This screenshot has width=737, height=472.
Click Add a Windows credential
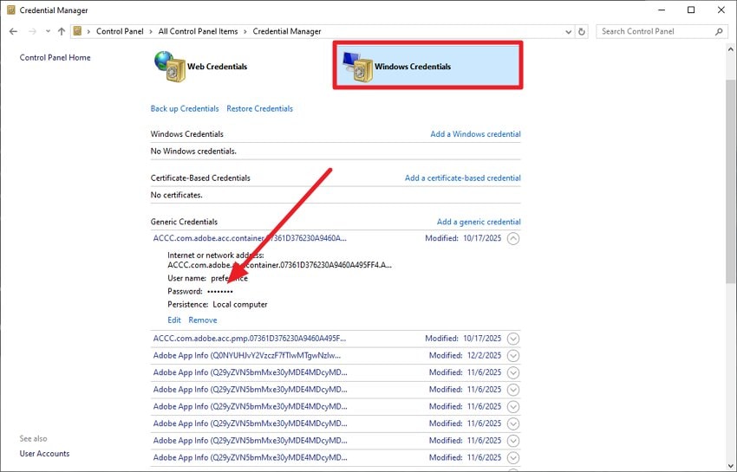click(x=475, y=134)
